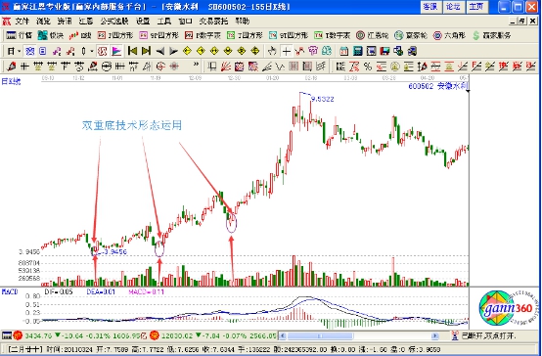Click the MACD indicator label
This screenshot has width=542, height=356.
click(x=10, y=292)
